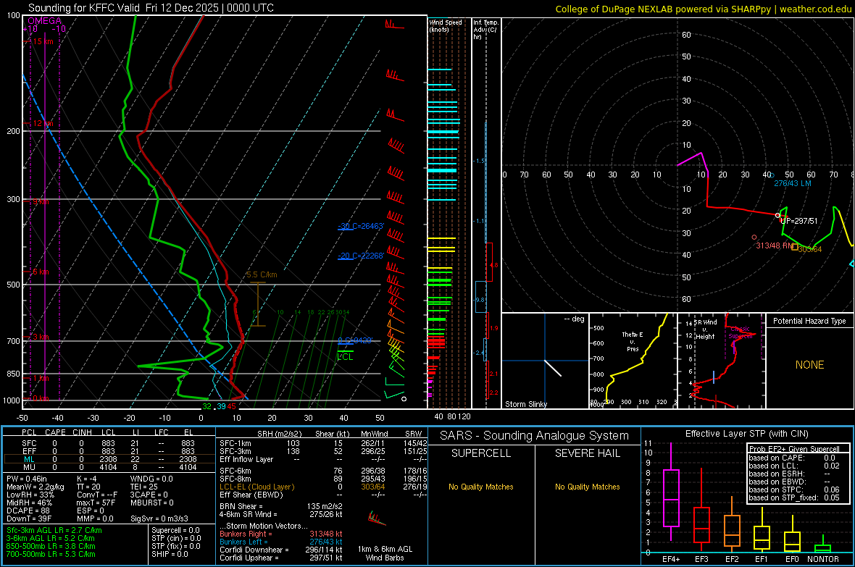Click the "MeanW = 2.2g/kg" value

tap(36, 487)
